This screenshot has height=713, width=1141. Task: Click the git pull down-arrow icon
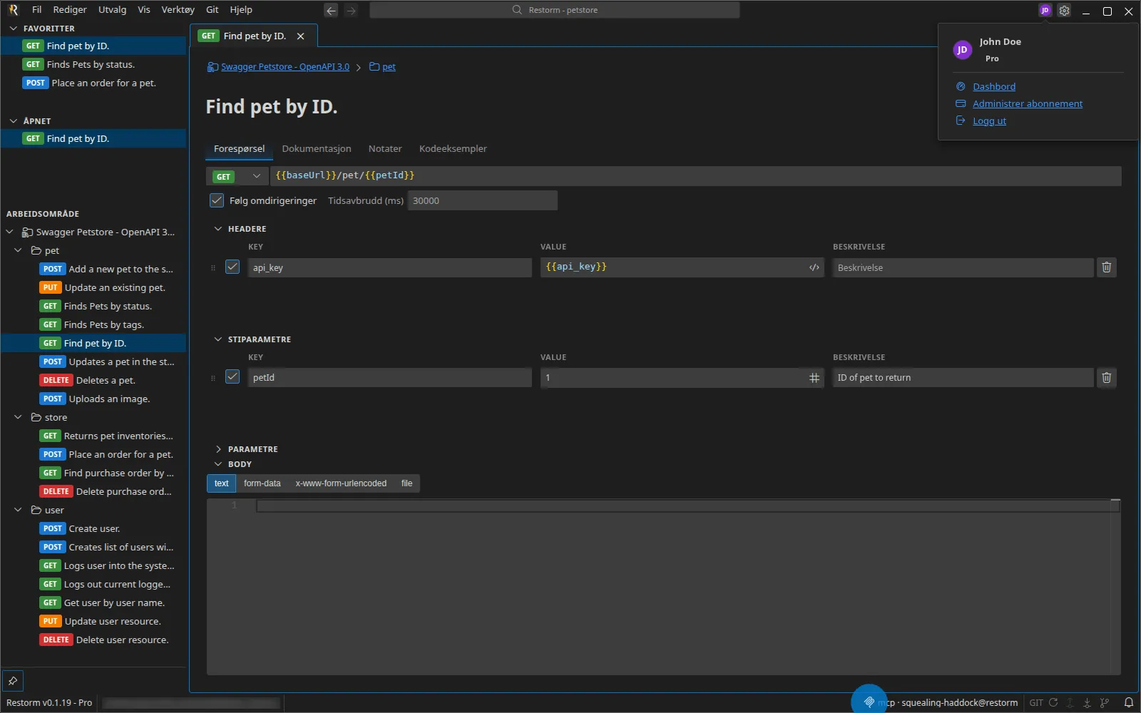(x=1087, y=702)
